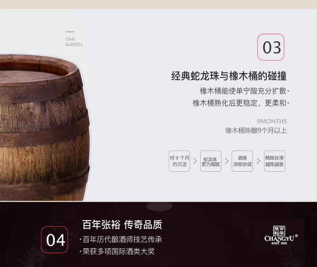317x267 pixels.
Task: Click the first chevron arrow after 沉淀 box
Action: [x=195, y=161]
